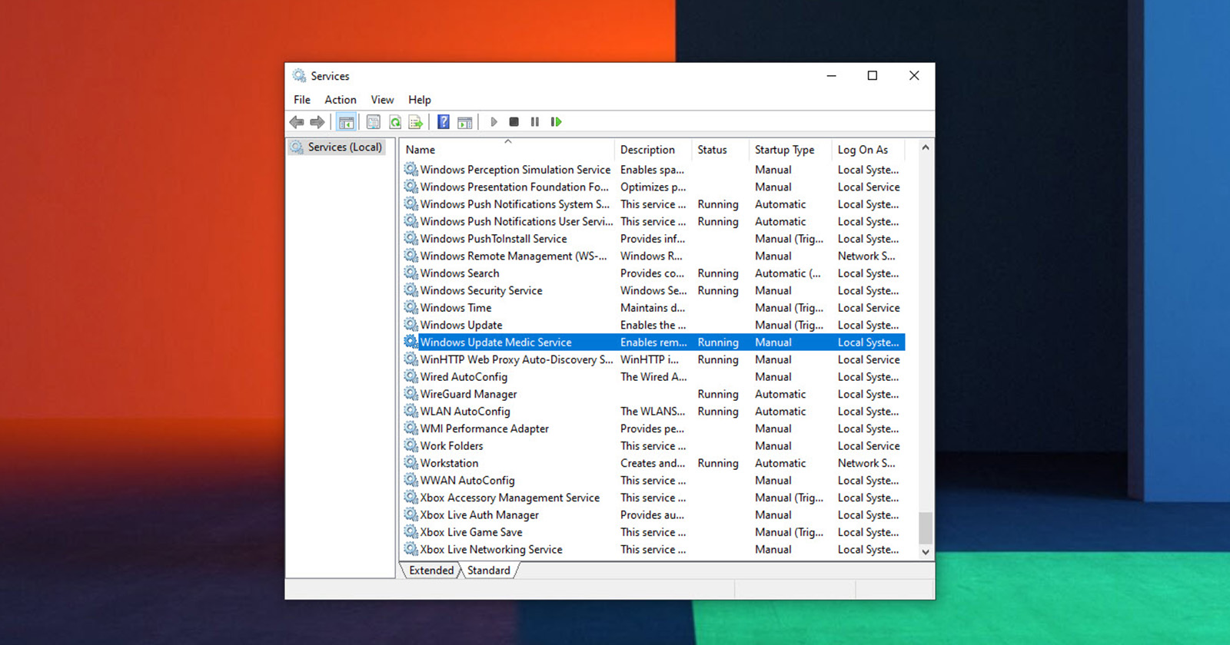Click 'Local Service' log on for Windows Time
The height and width of the screenshot is (645, 1230).
click(x=869, y=308)
